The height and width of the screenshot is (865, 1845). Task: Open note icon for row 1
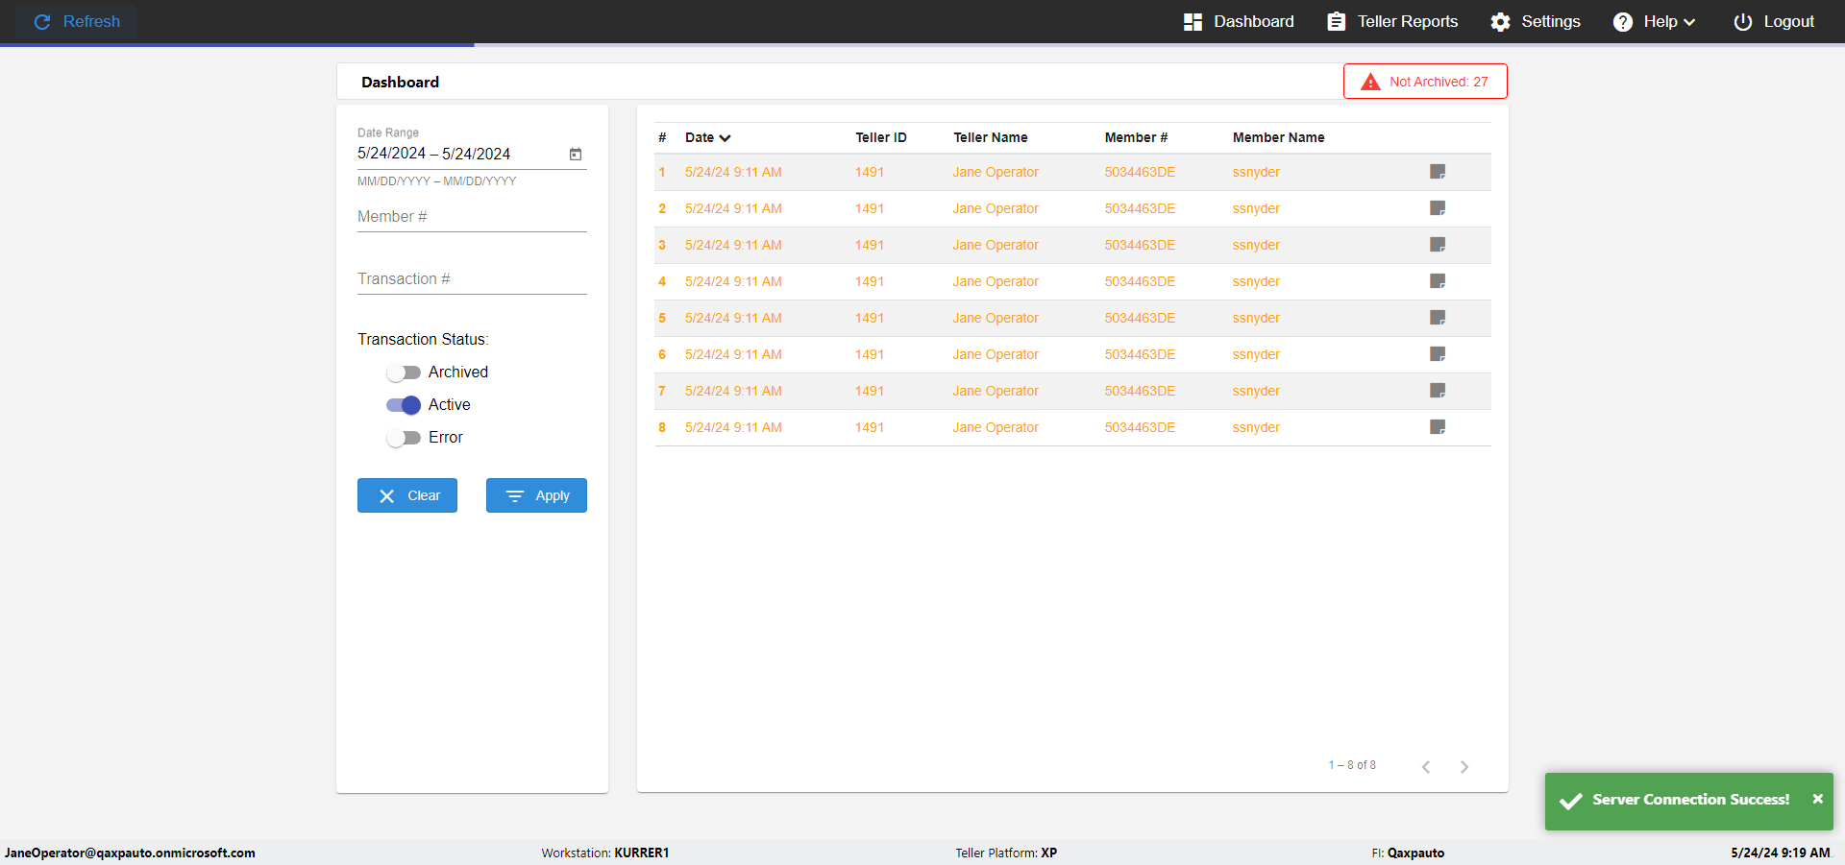(1438, 172)
